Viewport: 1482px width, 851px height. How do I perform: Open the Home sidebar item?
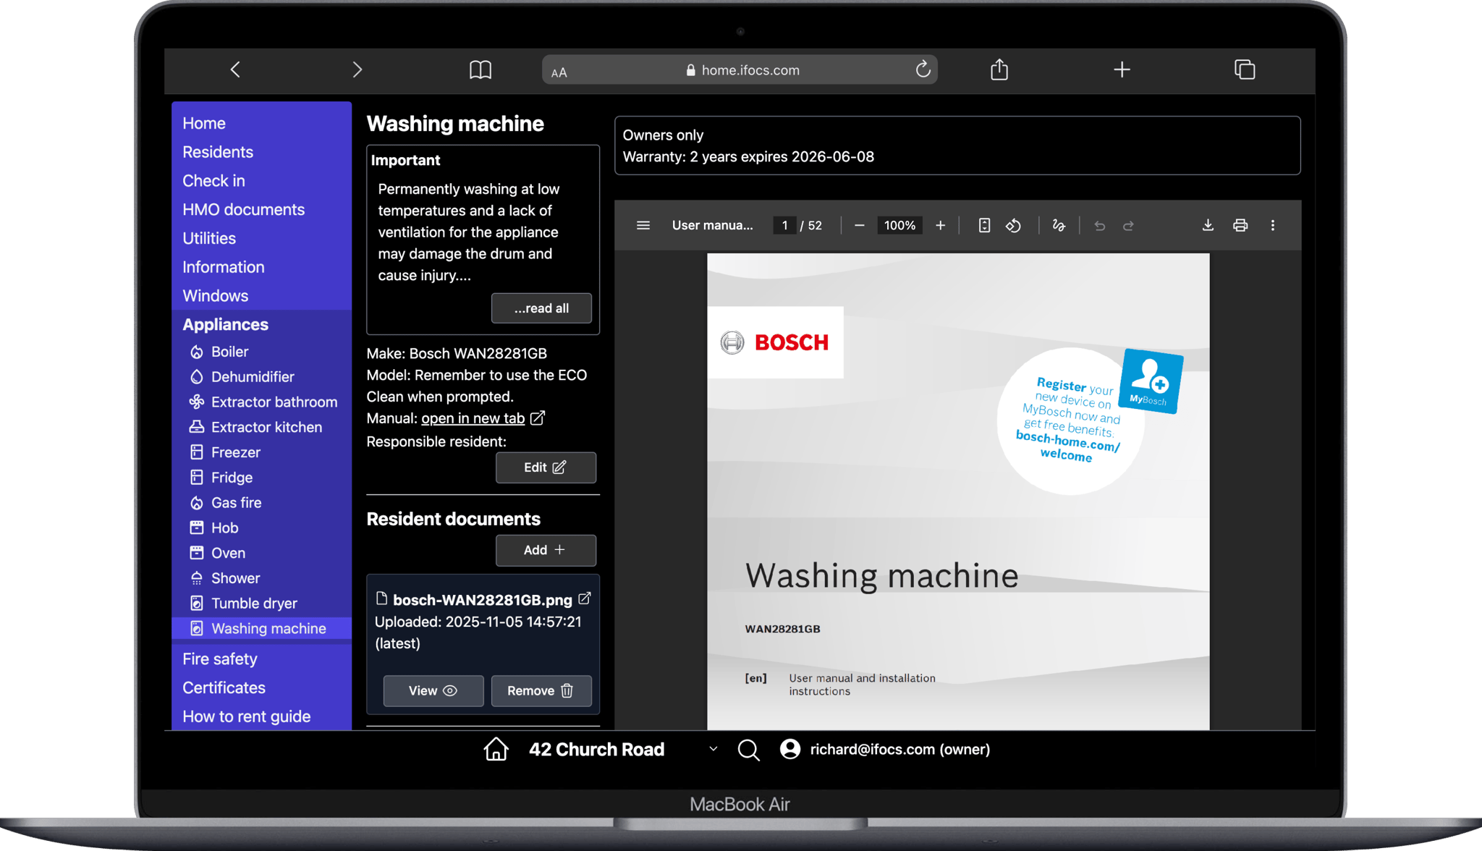click(204, 123)
